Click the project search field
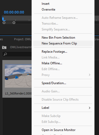Image resolution: width=99 pixels, height=135 pixels. pyautogui.click(x=17, y=54)
